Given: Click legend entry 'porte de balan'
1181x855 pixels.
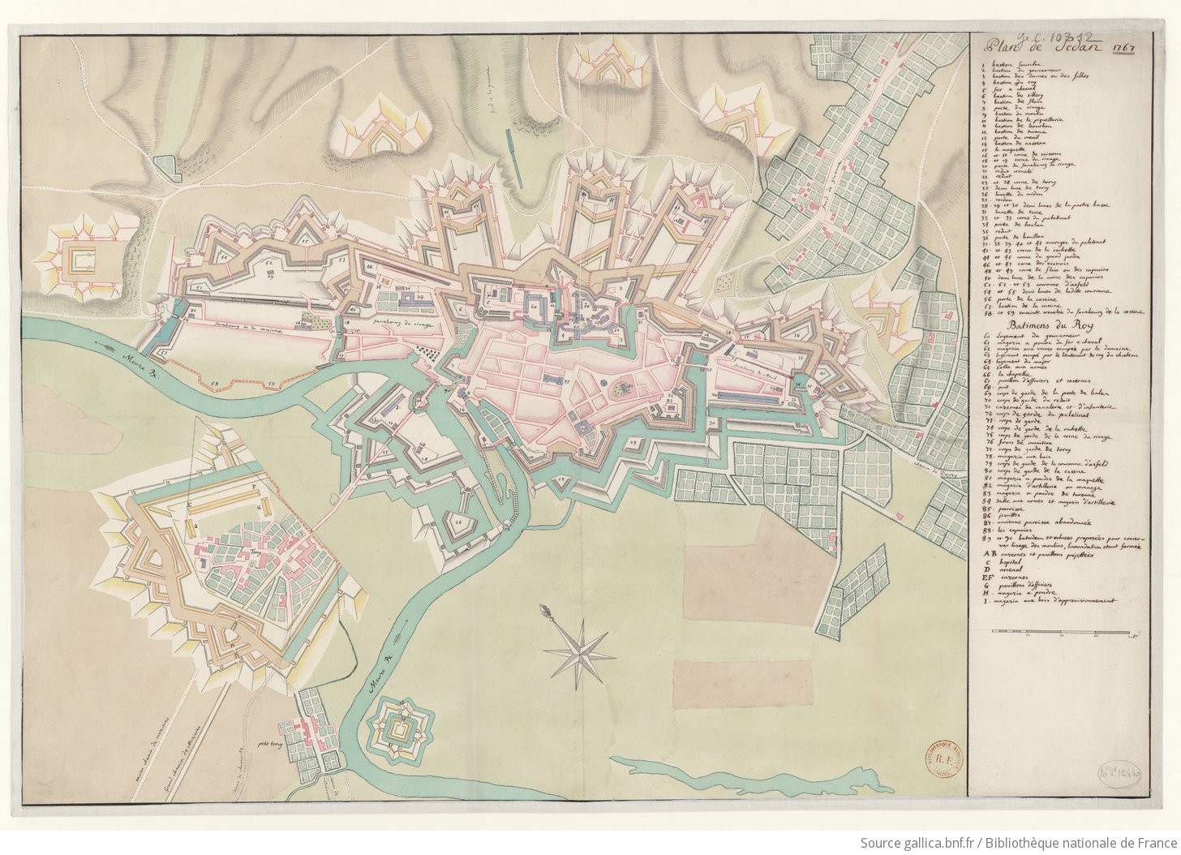Looking at the screenshot, I should coord(1019,225).
